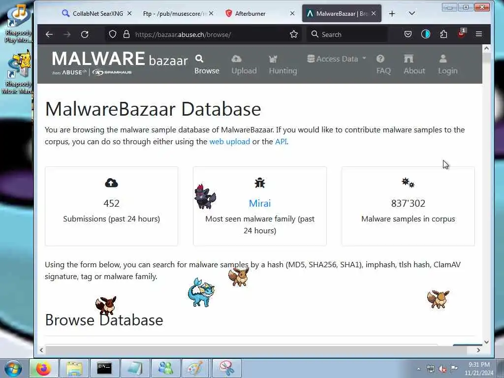Screen dimensions: 504x378
Task: Click the vertical scrollbar down arrow
Action: point(486,342)
